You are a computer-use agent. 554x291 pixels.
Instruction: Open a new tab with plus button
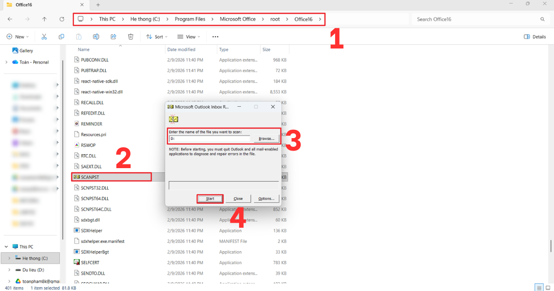pos(98,5)
